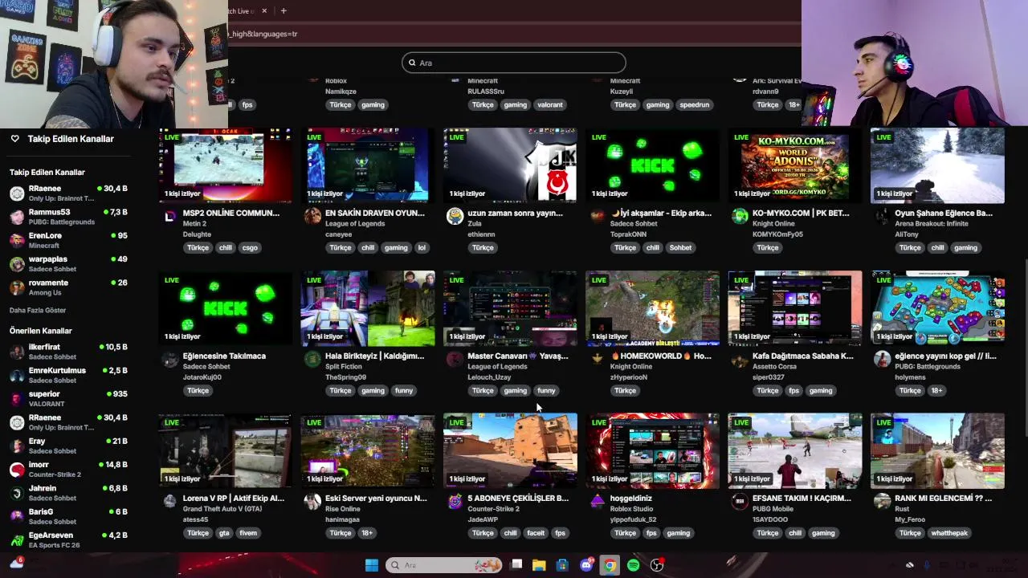Open Spotify from the taskbar
The width and height of the screenshot is (1028, 578).
click(x=634, y=565)
